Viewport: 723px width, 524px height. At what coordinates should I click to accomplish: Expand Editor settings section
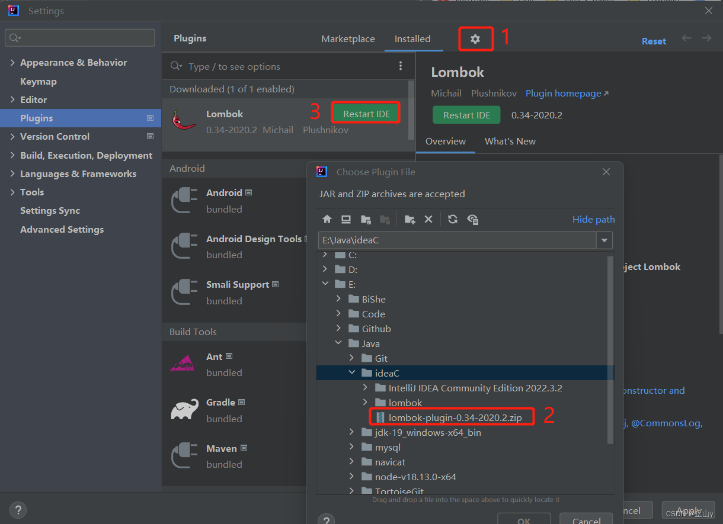12,99
